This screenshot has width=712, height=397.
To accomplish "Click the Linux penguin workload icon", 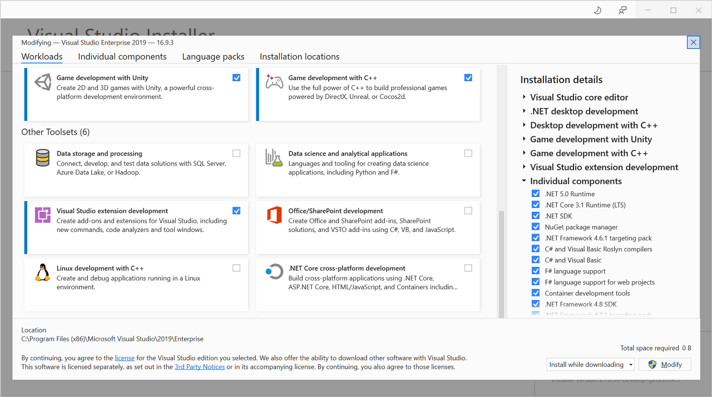I will tap(43, 272).
